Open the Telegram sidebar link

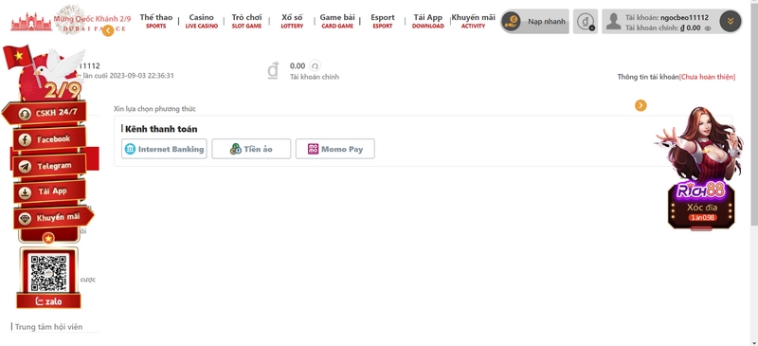tap(49, 166)
